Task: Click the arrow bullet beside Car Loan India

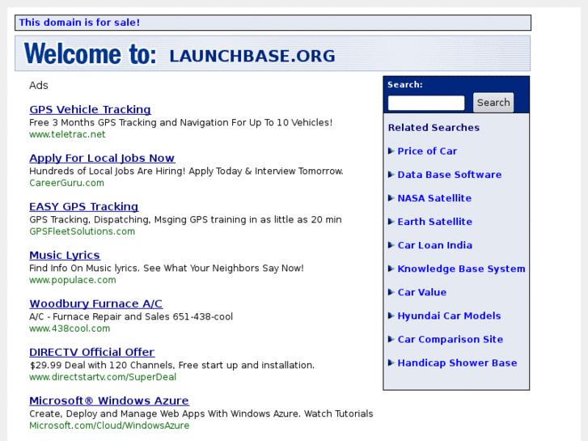Action: pos(391,245)
